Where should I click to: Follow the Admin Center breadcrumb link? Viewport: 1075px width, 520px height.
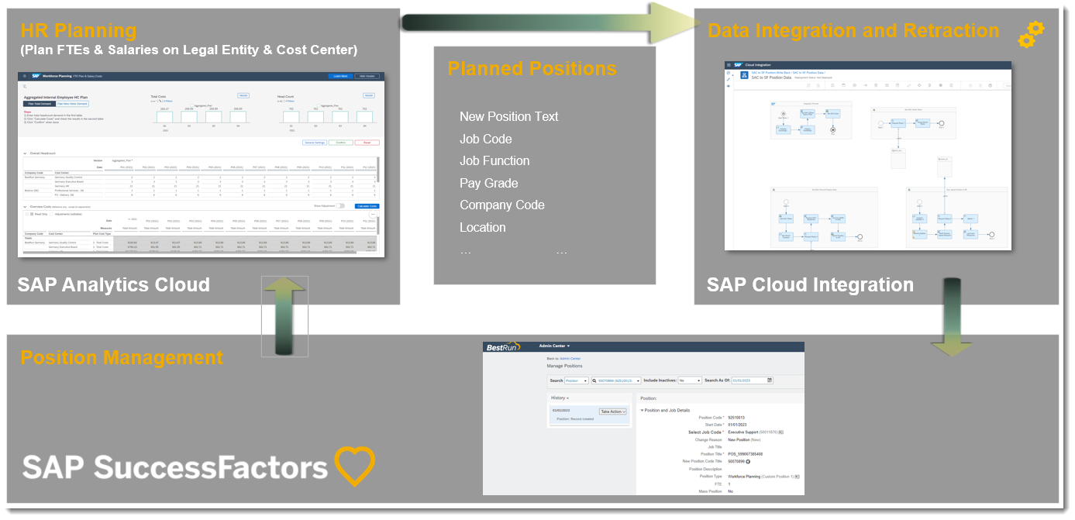click(x=570, y=359)
